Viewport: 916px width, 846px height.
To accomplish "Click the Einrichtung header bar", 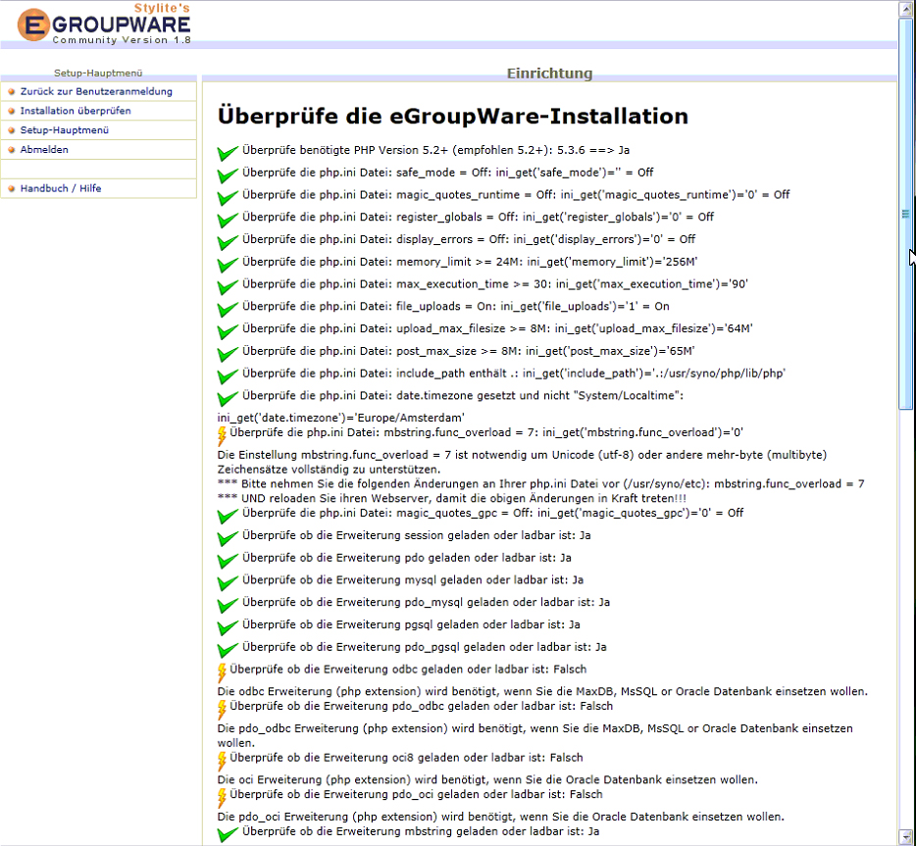I will [549, 74].
